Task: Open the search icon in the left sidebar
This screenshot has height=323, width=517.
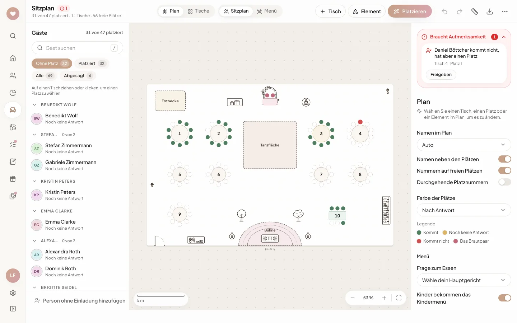Action: point(13,36)
